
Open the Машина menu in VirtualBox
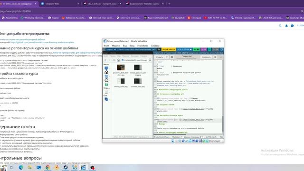pos(116,46)
